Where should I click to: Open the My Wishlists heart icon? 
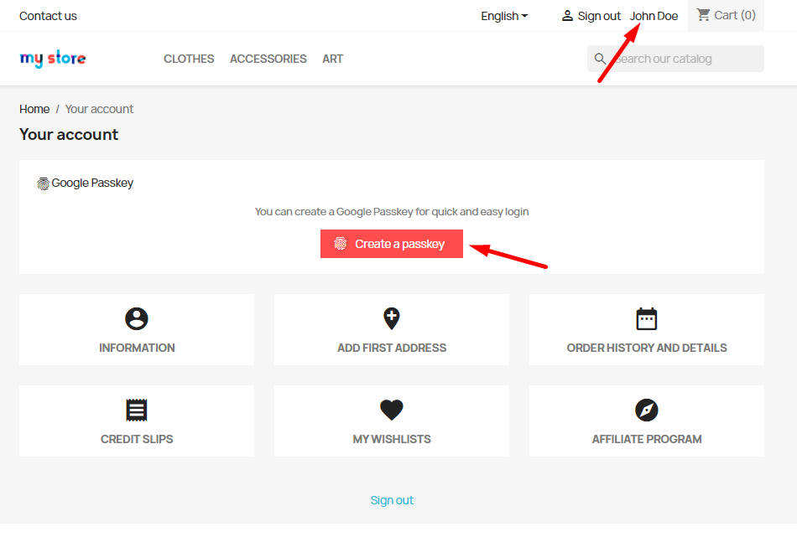pyautogui.click(x=392, y=410)
